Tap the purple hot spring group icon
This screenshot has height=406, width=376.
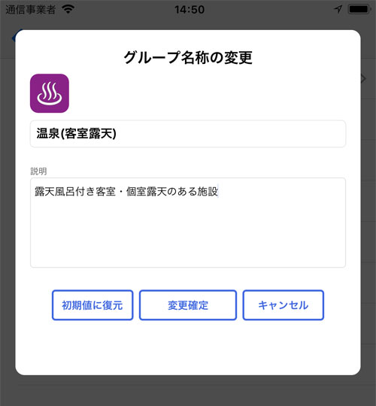(x=50, y=93)
